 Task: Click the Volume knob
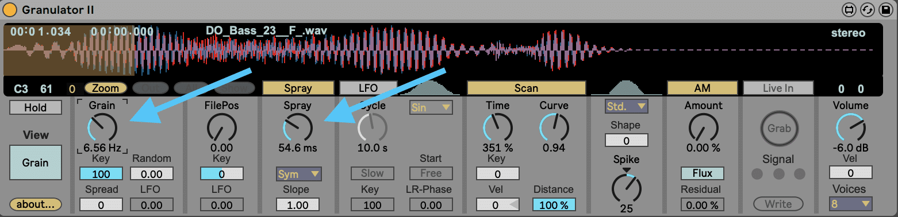click(850, 127)
